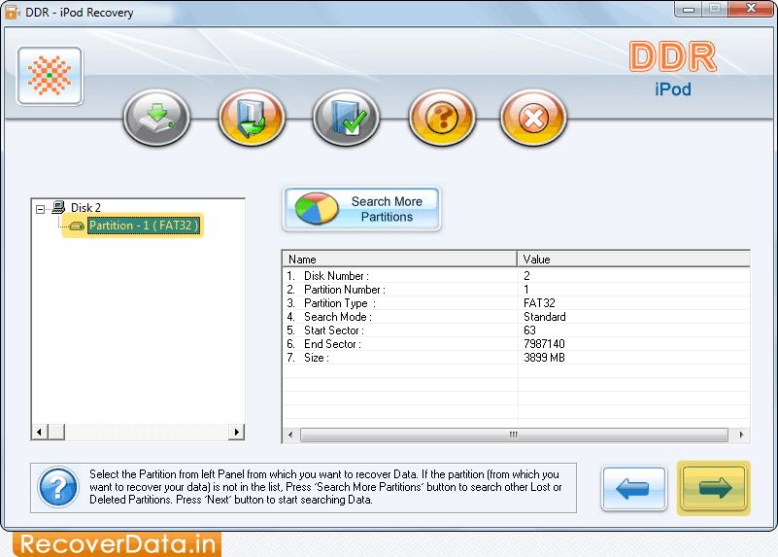Viewport: 778px width, 557px height.
Task: Minimize the DDR iPod Recovery window
Action: coord(689,9)
